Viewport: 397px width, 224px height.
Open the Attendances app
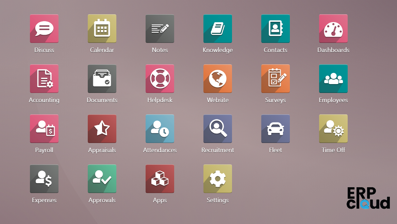[160, 129]
